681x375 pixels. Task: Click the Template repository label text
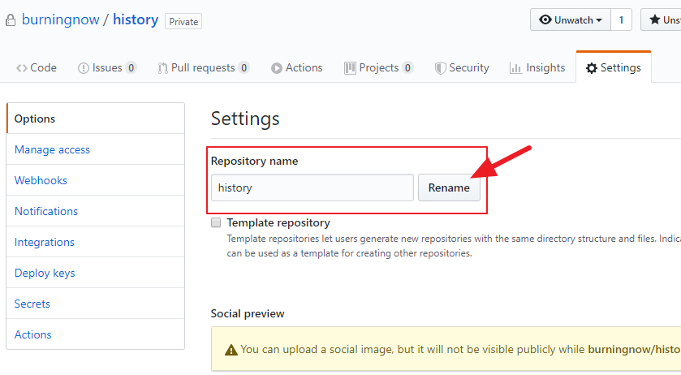pyautogui.click(x=278, y=223)
